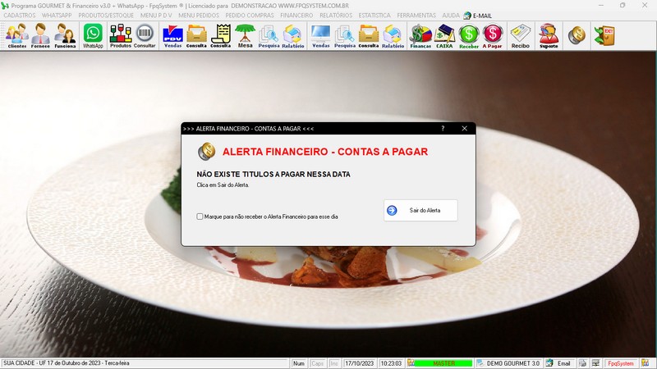Open the FINANCEIRO menu
The image size is (657, 369).
coord(296,15)
